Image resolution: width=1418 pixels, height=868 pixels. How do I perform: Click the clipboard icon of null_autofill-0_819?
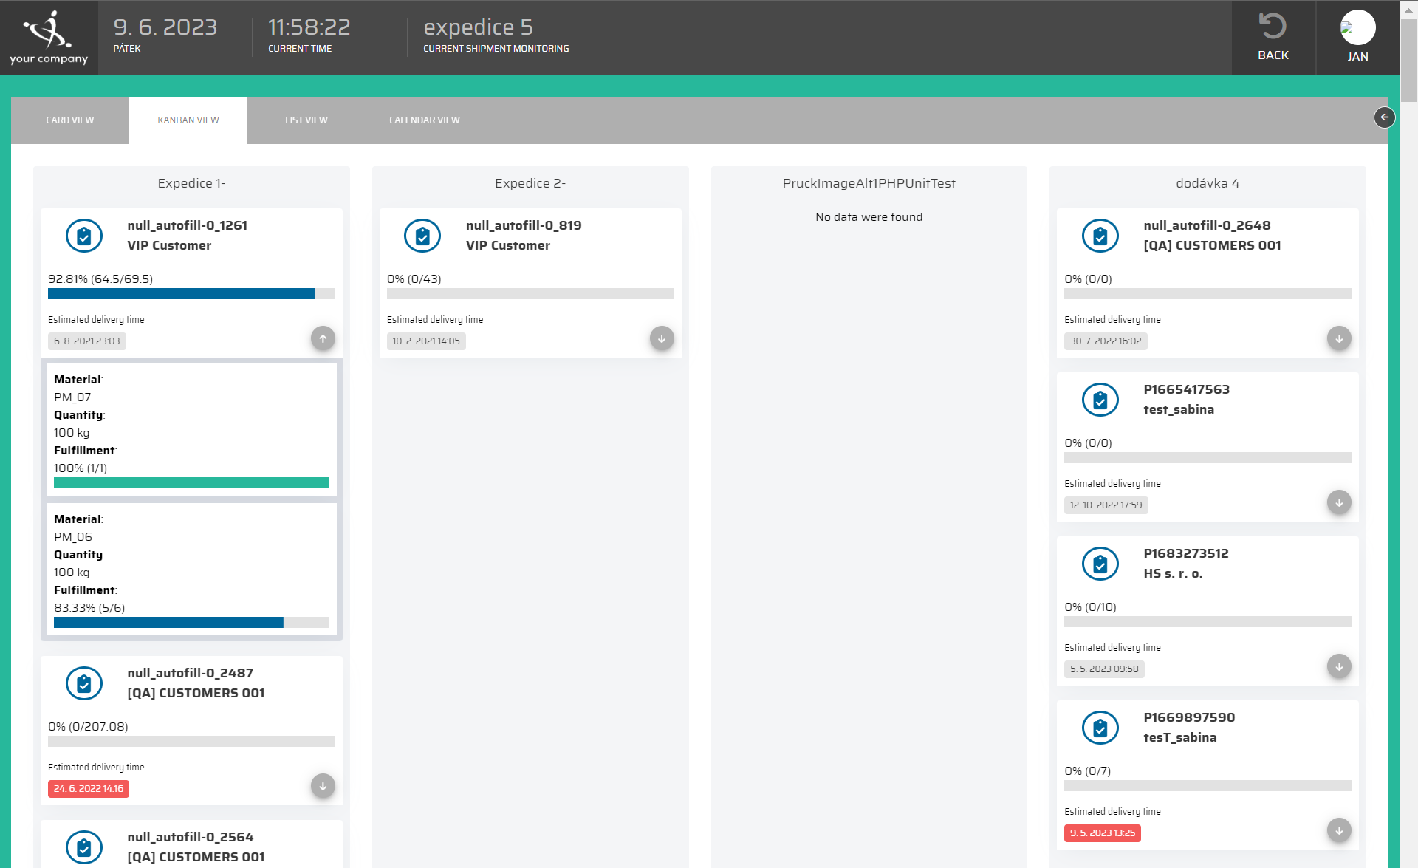point(422,236)
